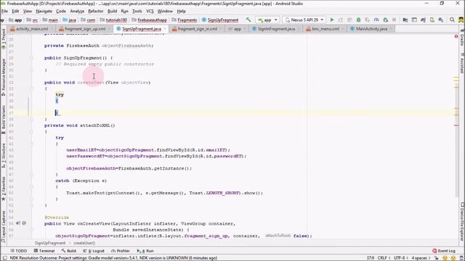Collapse the attachToXML try block fold marker
465x261 pixels.
(31, 144)
